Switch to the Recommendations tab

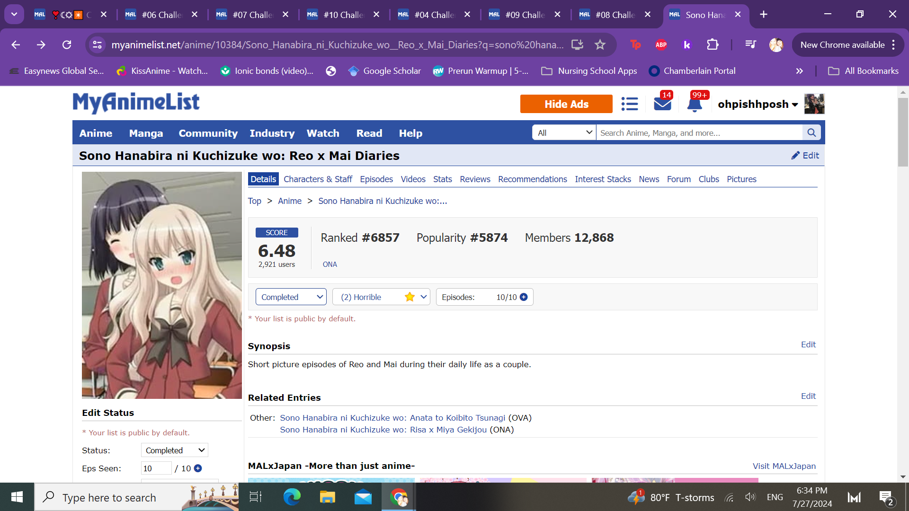click(532, 179)
